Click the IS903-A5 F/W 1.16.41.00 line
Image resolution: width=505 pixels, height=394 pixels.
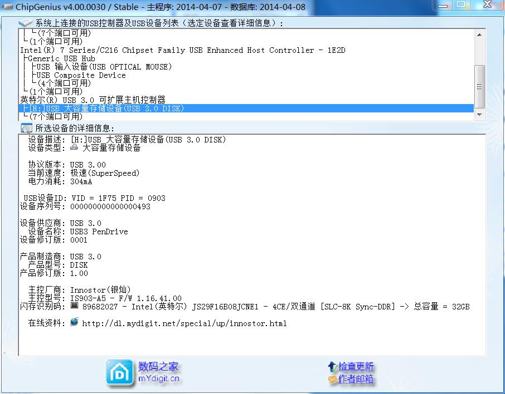(x=105, y=298)
